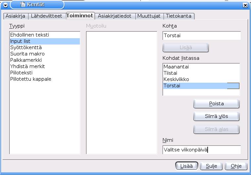Open help with Ohje button
The image size is (251, 175).
tap(236, 166)
